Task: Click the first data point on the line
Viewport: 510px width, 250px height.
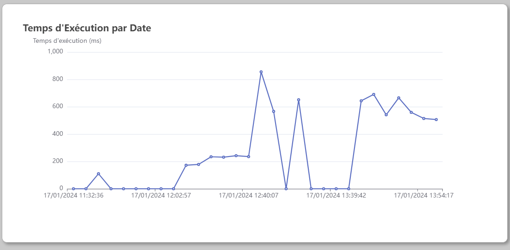Action: pyautogui.click(x=73, y=189)
